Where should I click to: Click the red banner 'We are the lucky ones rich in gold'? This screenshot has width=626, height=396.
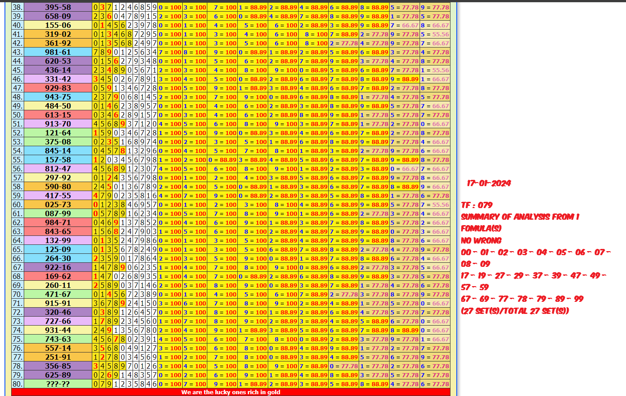pyautogui.click(x=231, y=392)
